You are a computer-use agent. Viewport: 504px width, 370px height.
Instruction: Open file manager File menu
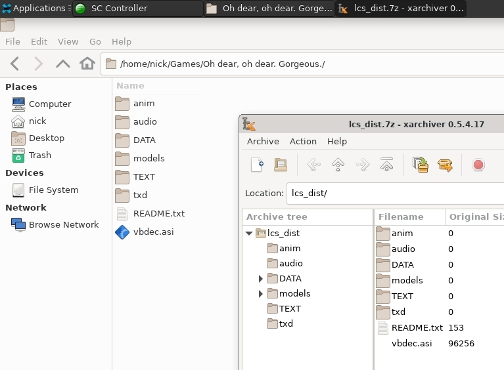(12, 42)
